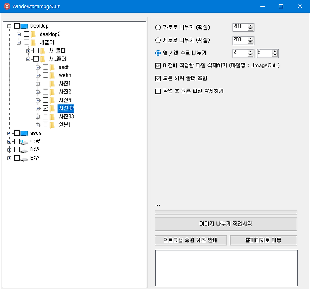Viewport: 310px width, 290px height.
Task: Open 프로그램 후원 계좌 안내 button
Action: 191,240
